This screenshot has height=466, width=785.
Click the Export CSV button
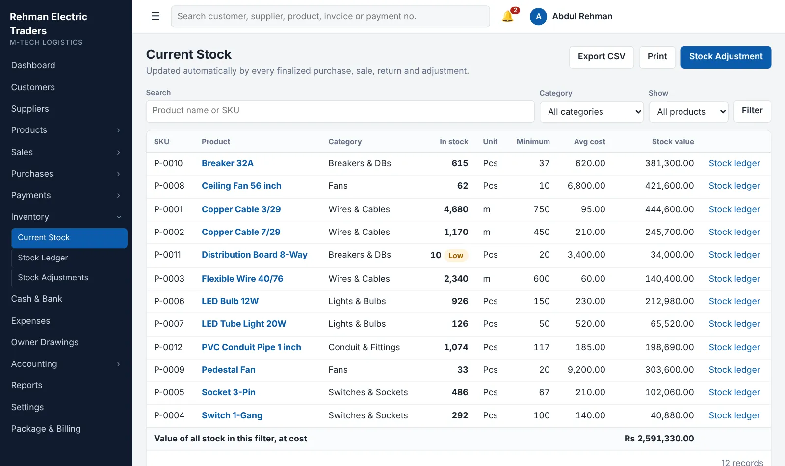click(602, 57)
